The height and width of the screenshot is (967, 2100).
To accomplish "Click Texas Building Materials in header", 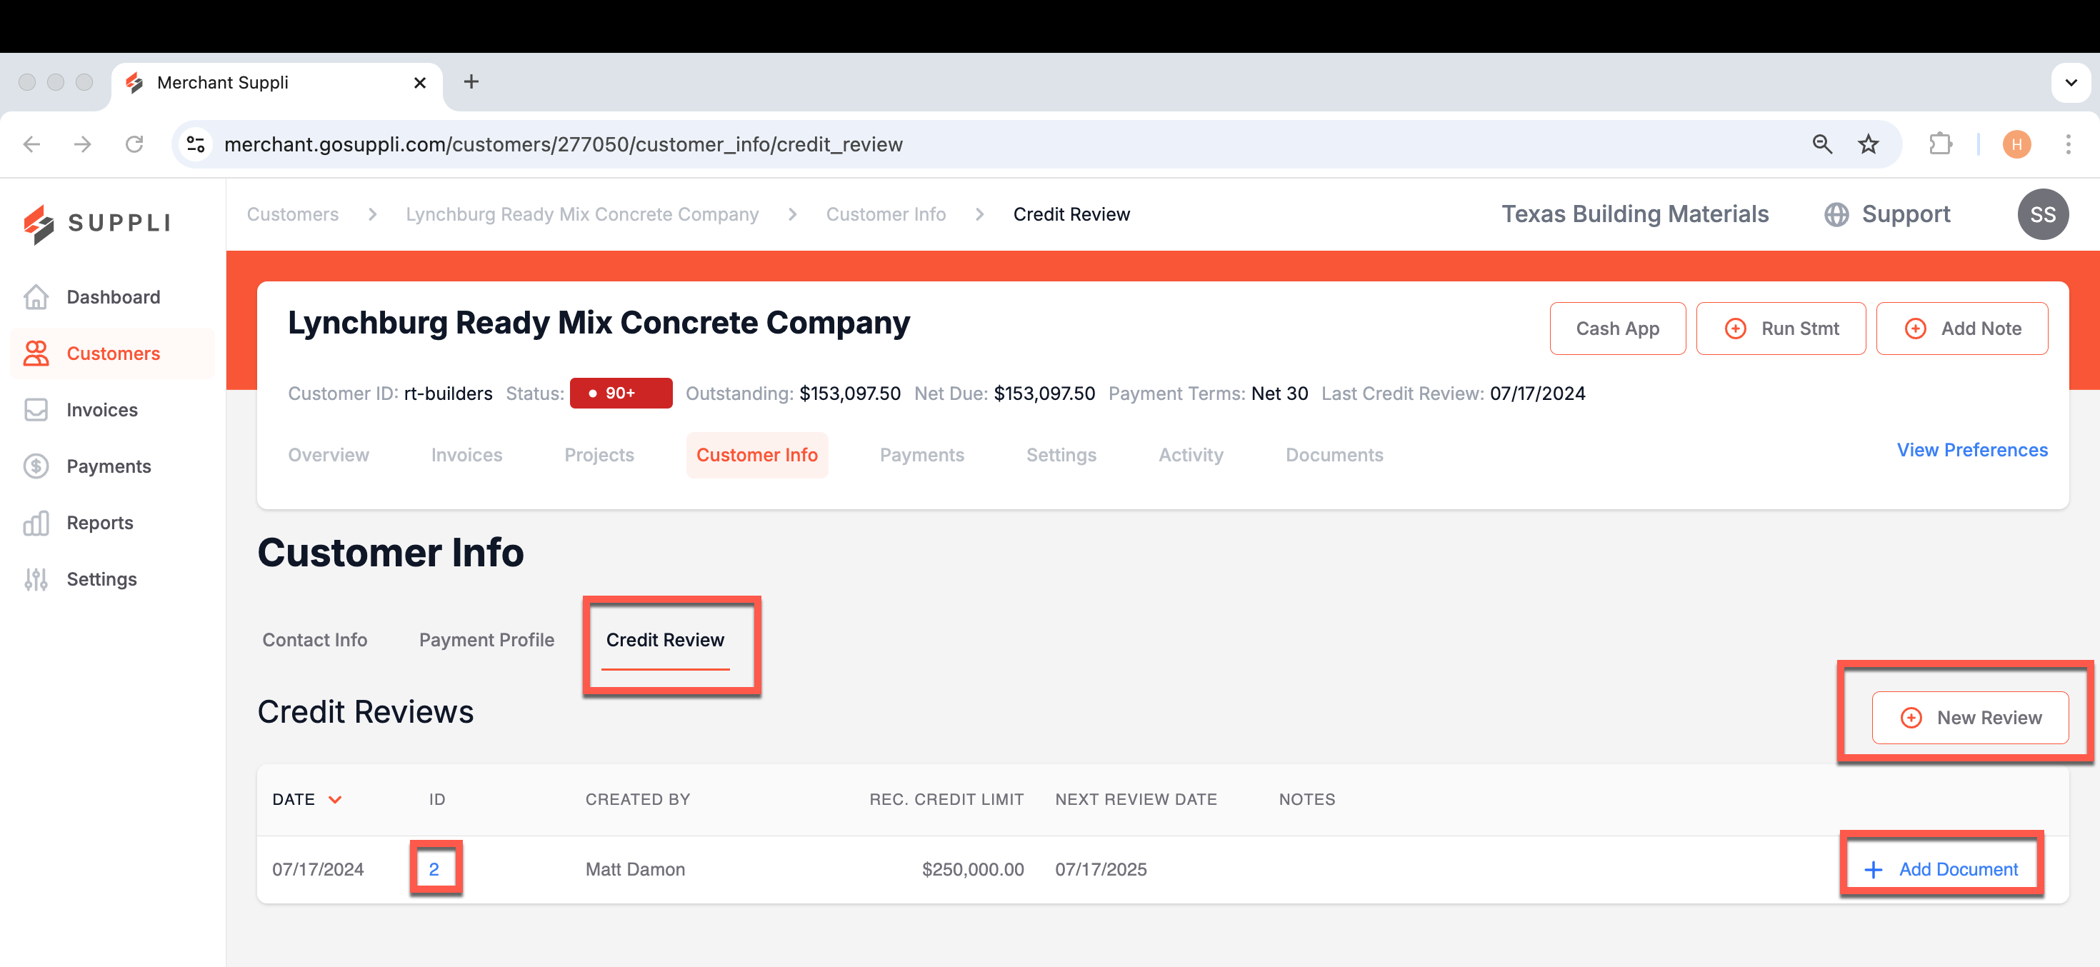I will [1635, 214].
